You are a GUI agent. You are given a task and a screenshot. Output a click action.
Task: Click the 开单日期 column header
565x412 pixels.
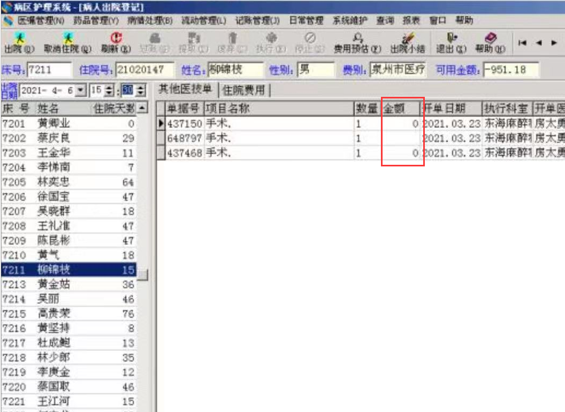click(x=451, y=109)
